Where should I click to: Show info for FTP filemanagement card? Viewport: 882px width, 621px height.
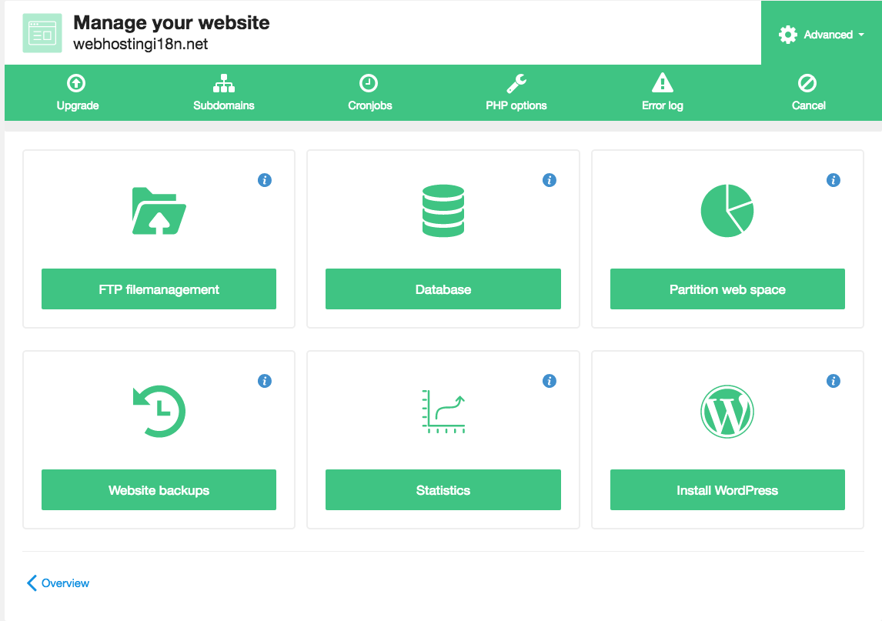[x=265, y=180]
